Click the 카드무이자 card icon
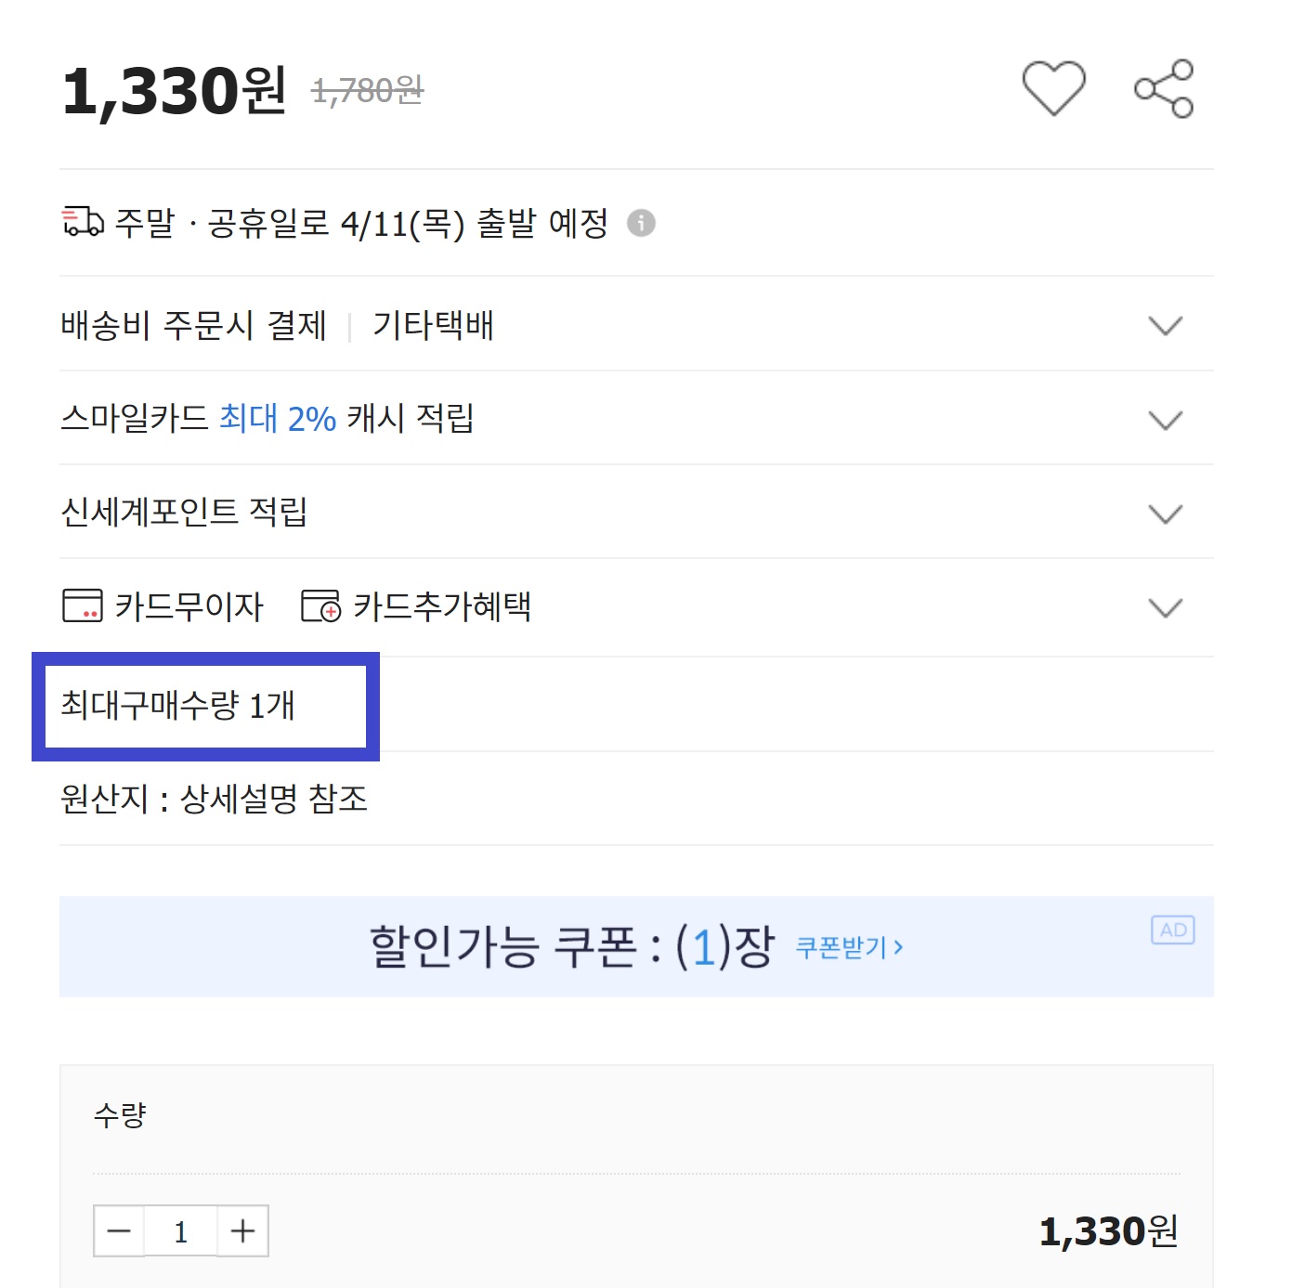Viewport: 1305px width, 1288px height. click(x=82, y=605)
